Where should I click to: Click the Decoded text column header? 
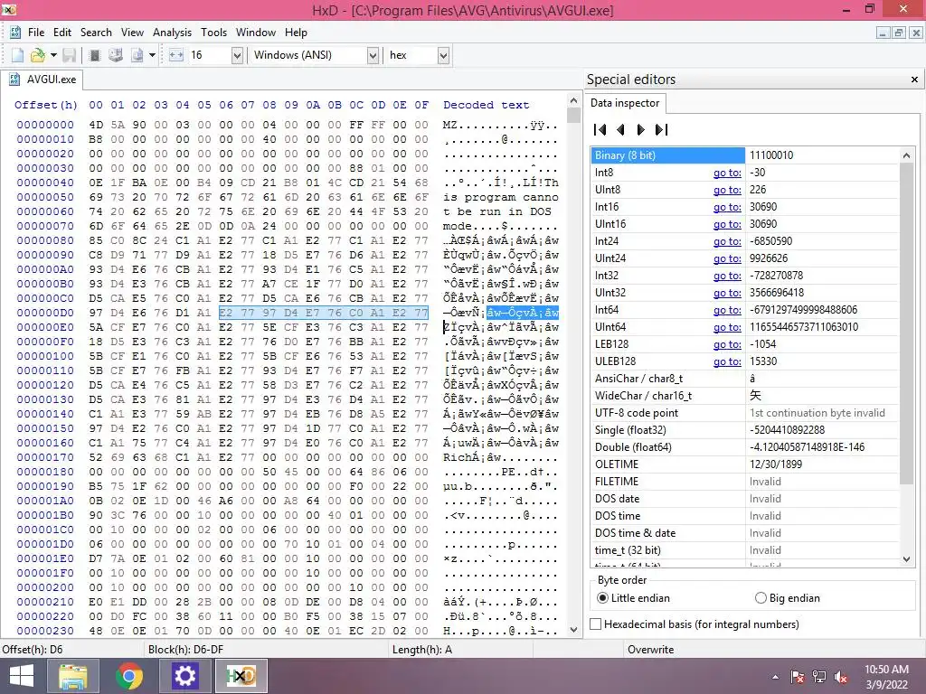pyautogui.click(x=486, y=105)
